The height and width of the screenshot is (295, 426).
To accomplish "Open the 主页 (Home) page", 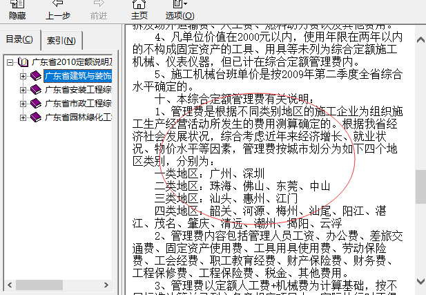I will 139,10.
